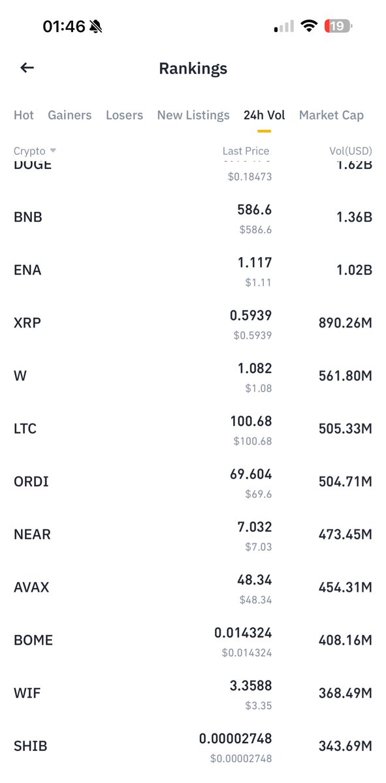Select the Market Cap tab
Viewport: 386px width, 783px height.
tap(331, 115)
